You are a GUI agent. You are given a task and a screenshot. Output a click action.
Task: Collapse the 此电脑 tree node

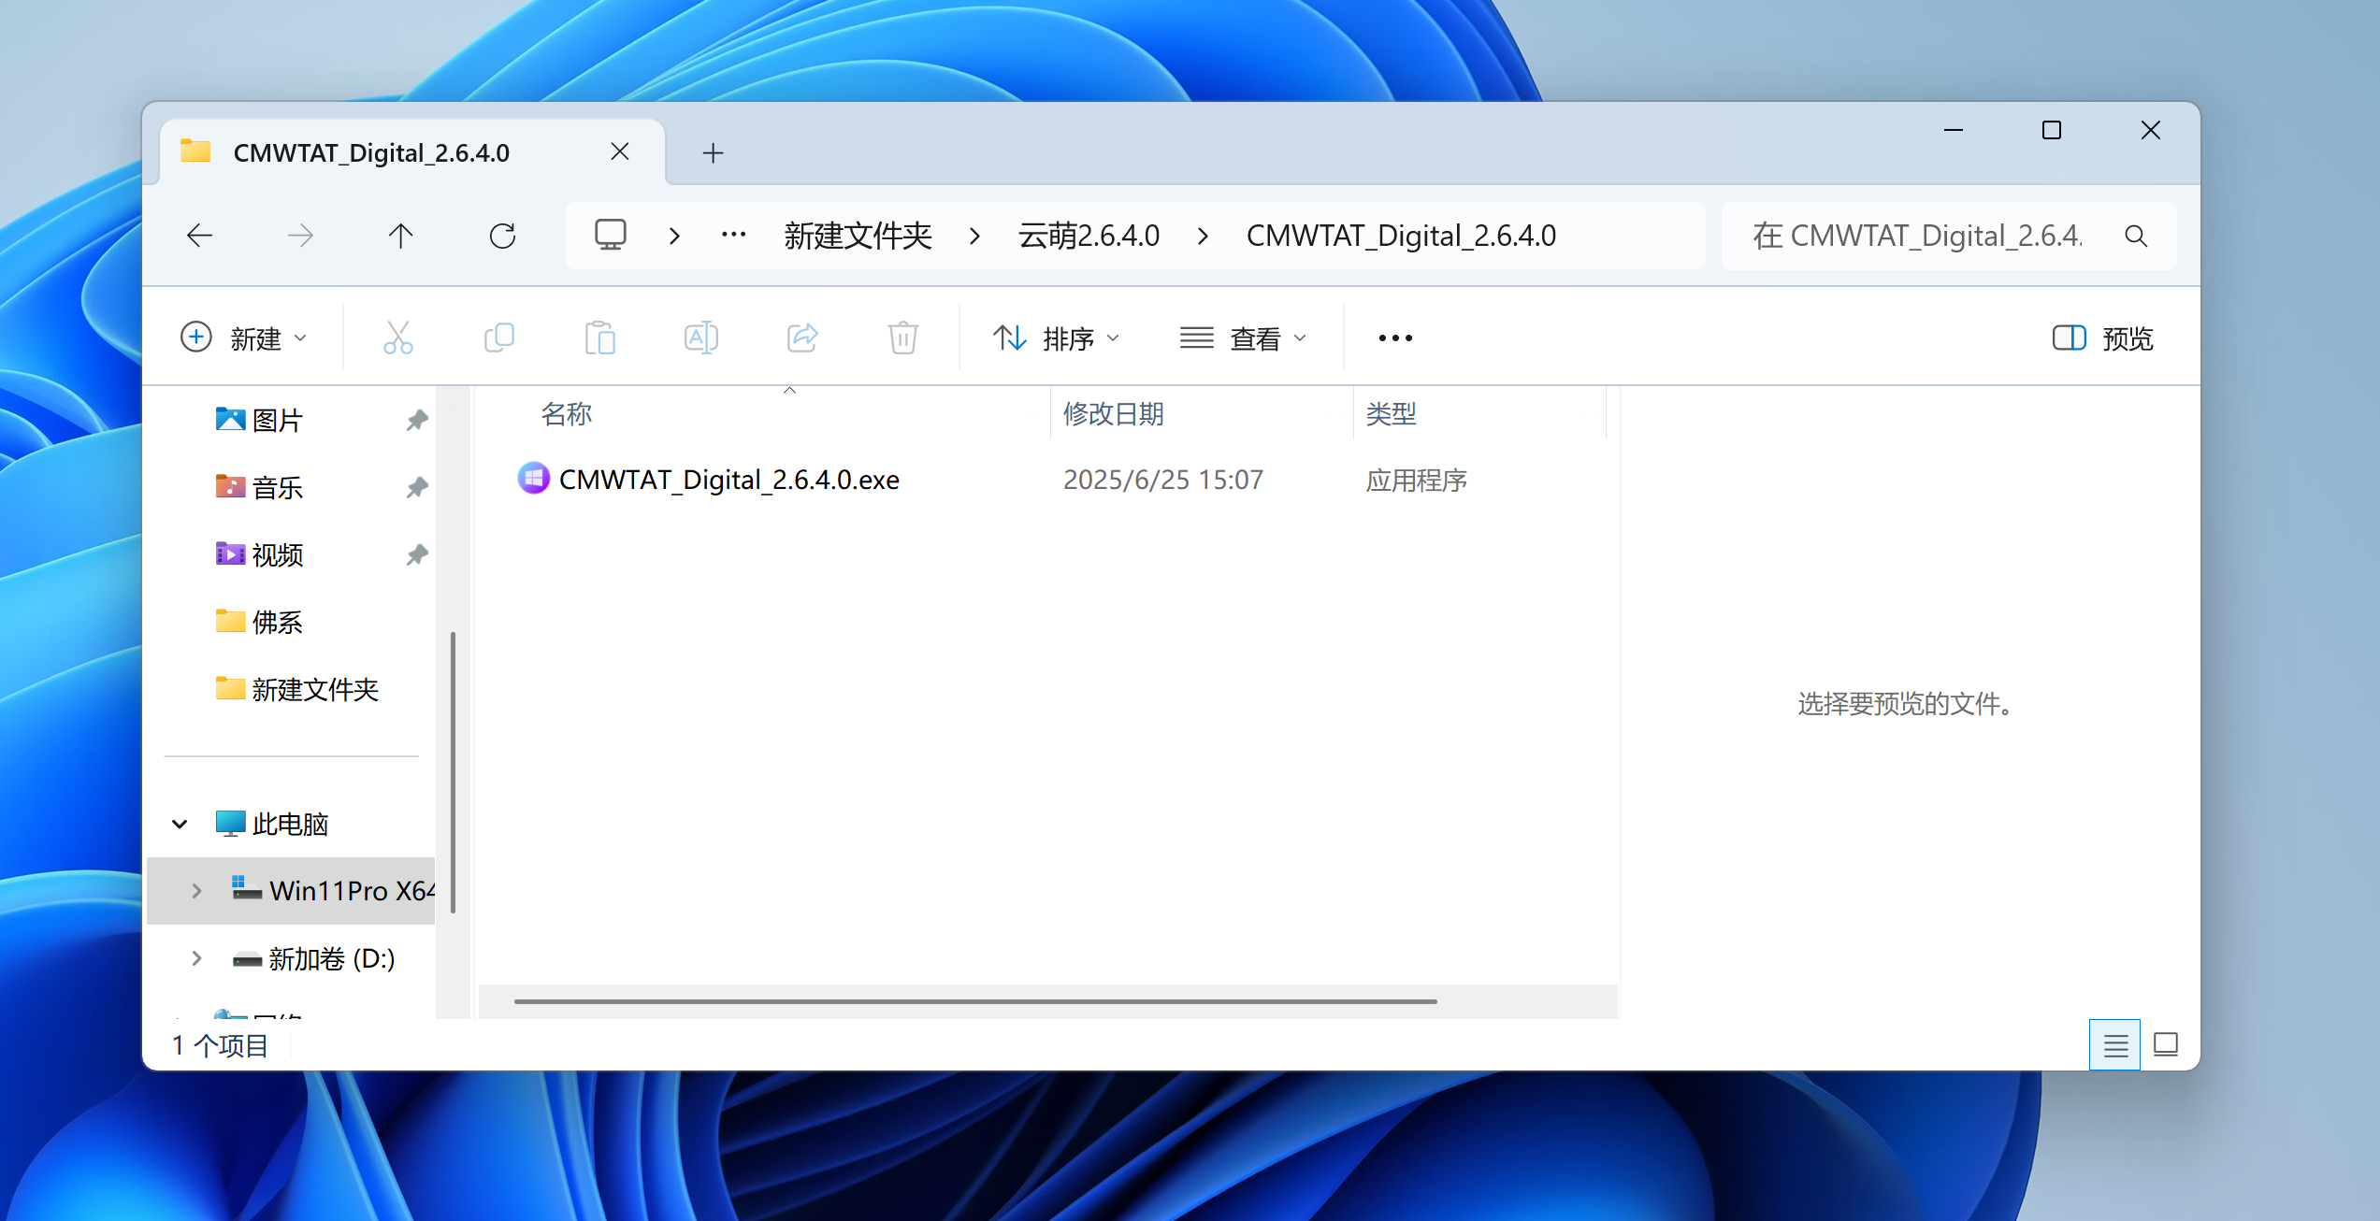pyautogui.click(x=180, y=824)
